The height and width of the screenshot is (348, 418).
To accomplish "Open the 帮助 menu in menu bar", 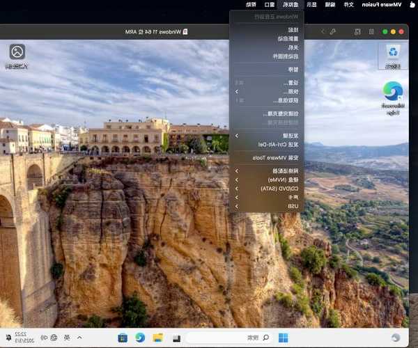I will pos(251,5).
